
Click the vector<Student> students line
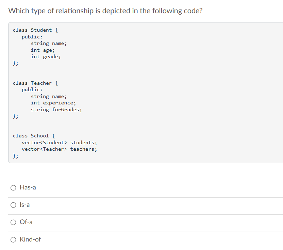(x=60, y=143)
